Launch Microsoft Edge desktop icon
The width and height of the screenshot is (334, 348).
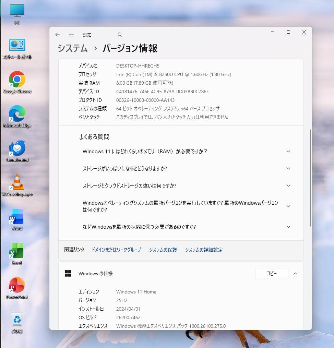(16, 113)
